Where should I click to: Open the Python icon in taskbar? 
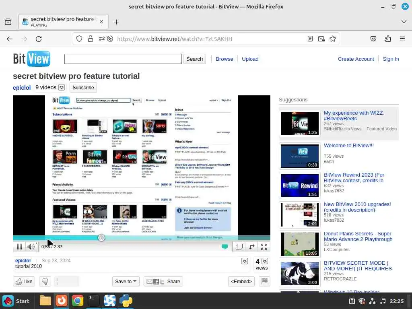click(x=126, y=301)
